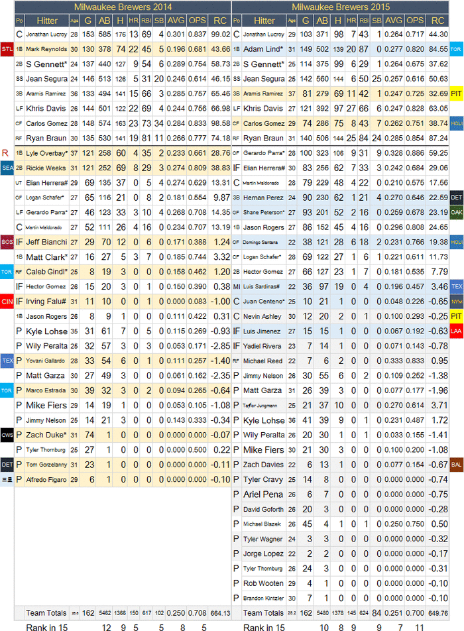Click Team Totals label in 2014 table
The image size is (464, 631).
tap(46, 613)
